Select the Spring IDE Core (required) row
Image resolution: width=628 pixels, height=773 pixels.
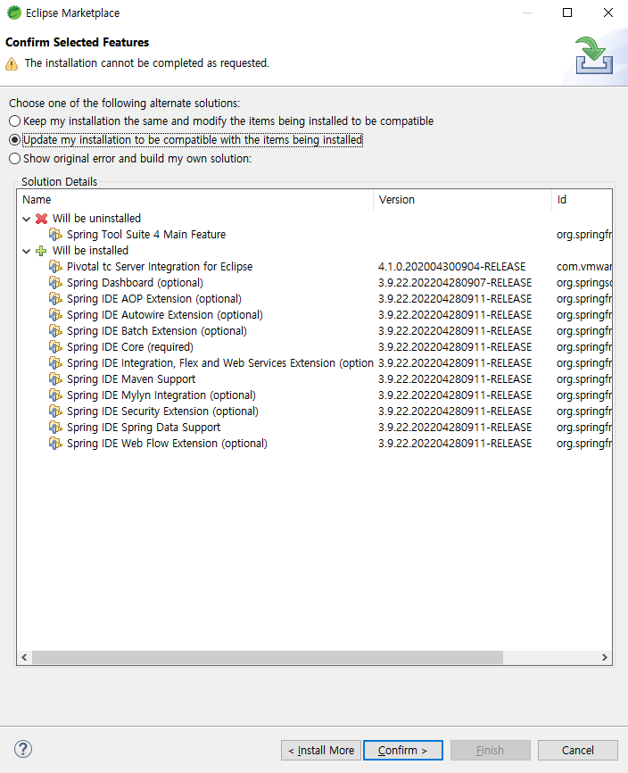(314, 347)
